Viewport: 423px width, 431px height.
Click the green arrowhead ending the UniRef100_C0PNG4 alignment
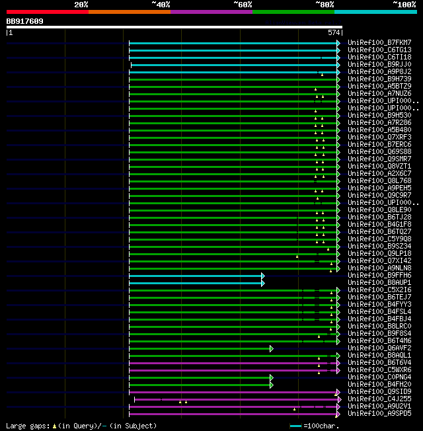click(272, 378)
